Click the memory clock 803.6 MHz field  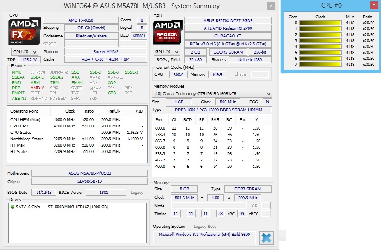(184, 198)
